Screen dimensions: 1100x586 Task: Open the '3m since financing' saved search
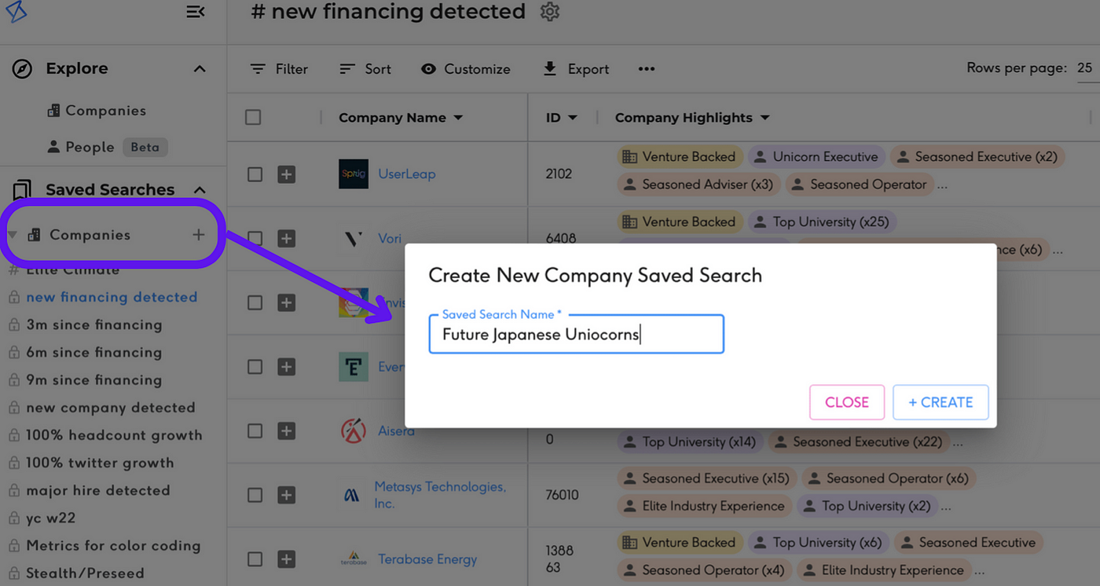tap(93, 324)
